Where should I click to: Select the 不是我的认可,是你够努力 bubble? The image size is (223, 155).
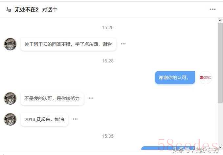[52, 98]
